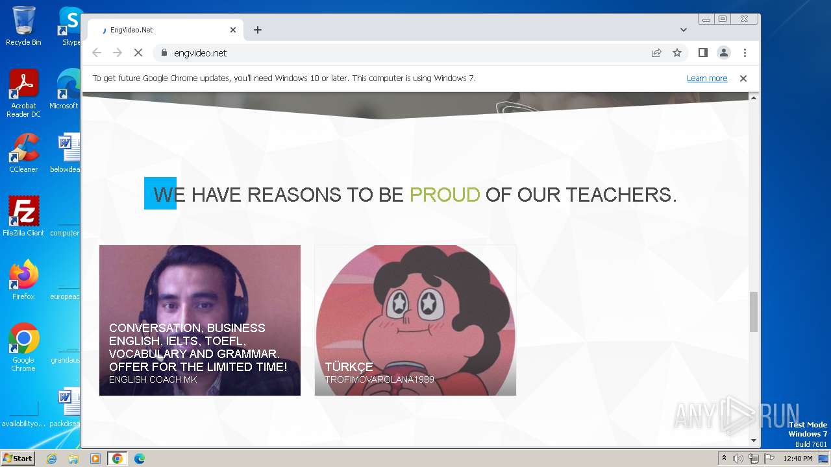
Task: Show hidden system tray icons
Action: click(x=725, y=459)
